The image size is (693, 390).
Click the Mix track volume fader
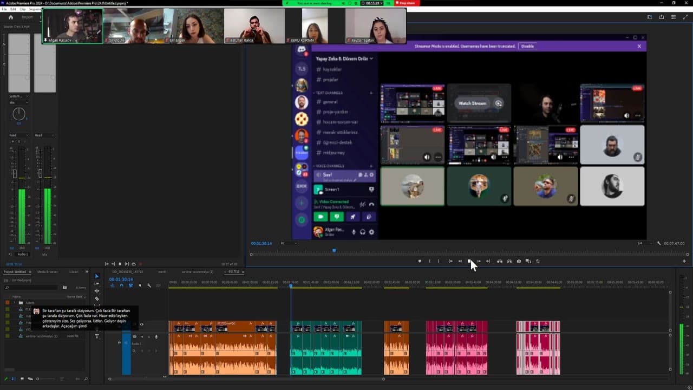point(40,173)
